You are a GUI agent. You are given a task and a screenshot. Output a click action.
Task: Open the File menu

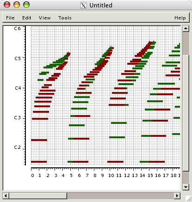pos(10,18)
